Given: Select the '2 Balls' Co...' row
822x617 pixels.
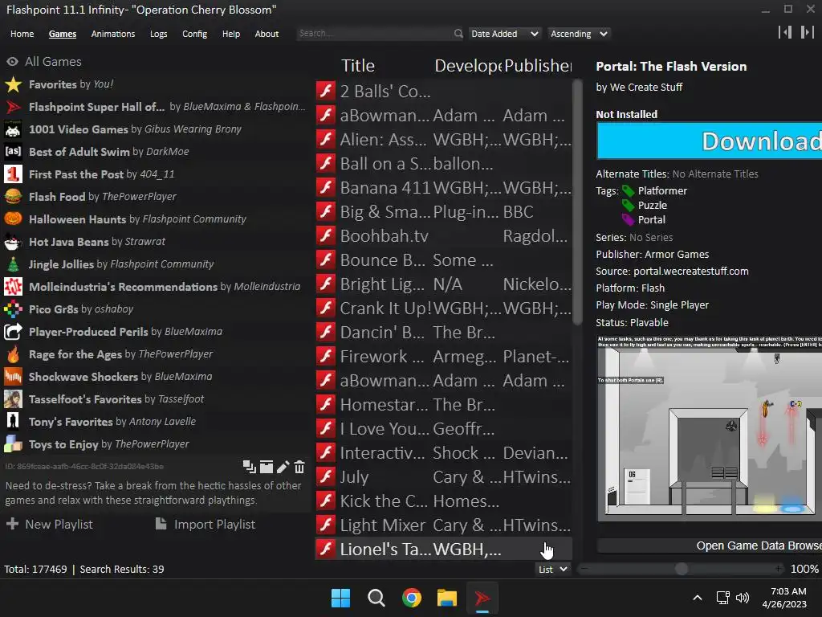Looking at the screenshot, I should coord(443,92).
